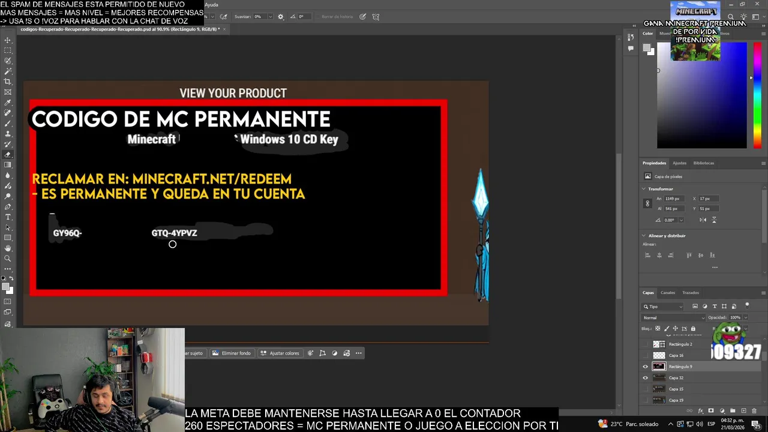Select the Frame tool
The width and height of the screenshot is (768, 432).
(x=8, y=92)
